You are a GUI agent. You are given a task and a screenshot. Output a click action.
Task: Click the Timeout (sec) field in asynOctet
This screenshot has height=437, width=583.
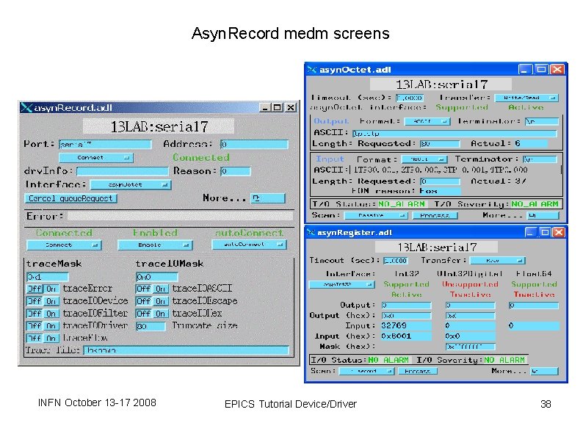point(410,98)
